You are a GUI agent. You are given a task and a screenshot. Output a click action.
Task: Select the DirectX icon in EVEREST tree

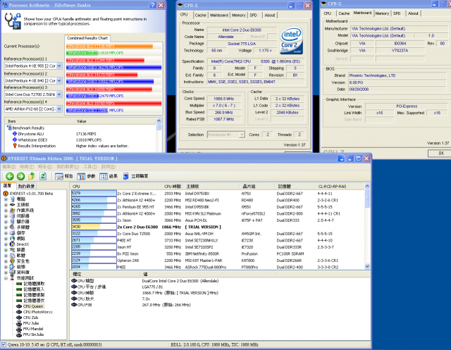[13, 244]
